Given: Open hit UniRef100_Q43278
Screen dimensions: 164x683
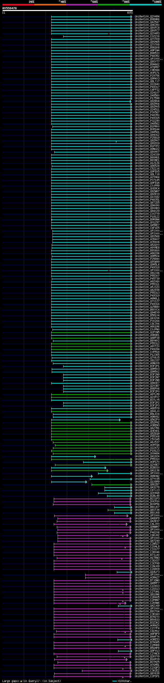Looking at the screenshot, I should click(x=147, y=487).
